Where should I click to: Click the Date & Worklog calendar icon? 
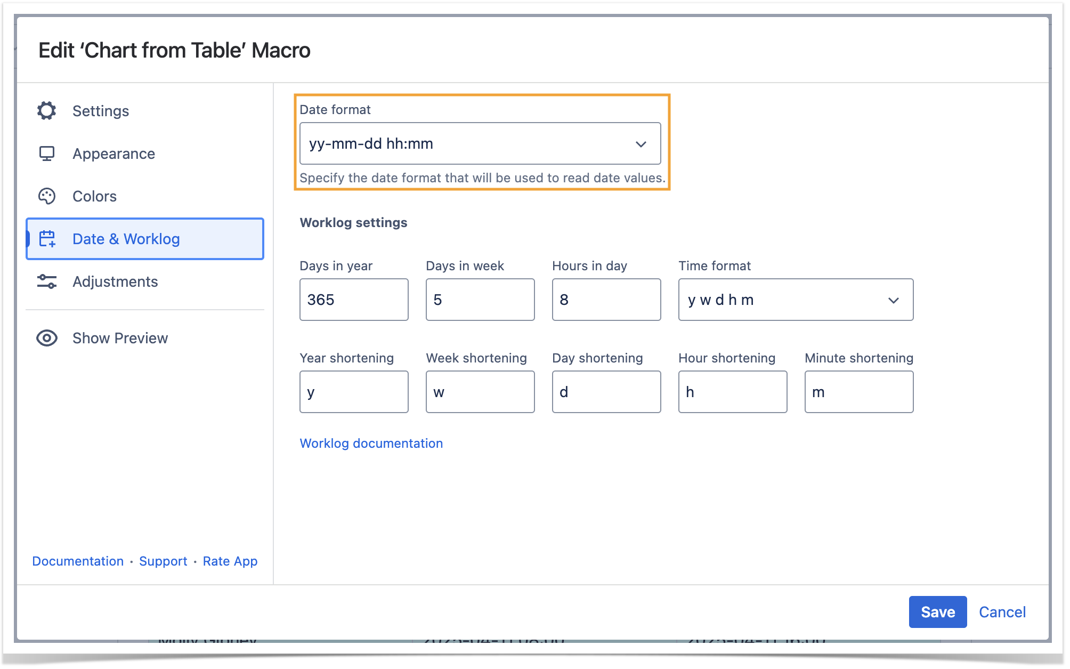(47, 239)
